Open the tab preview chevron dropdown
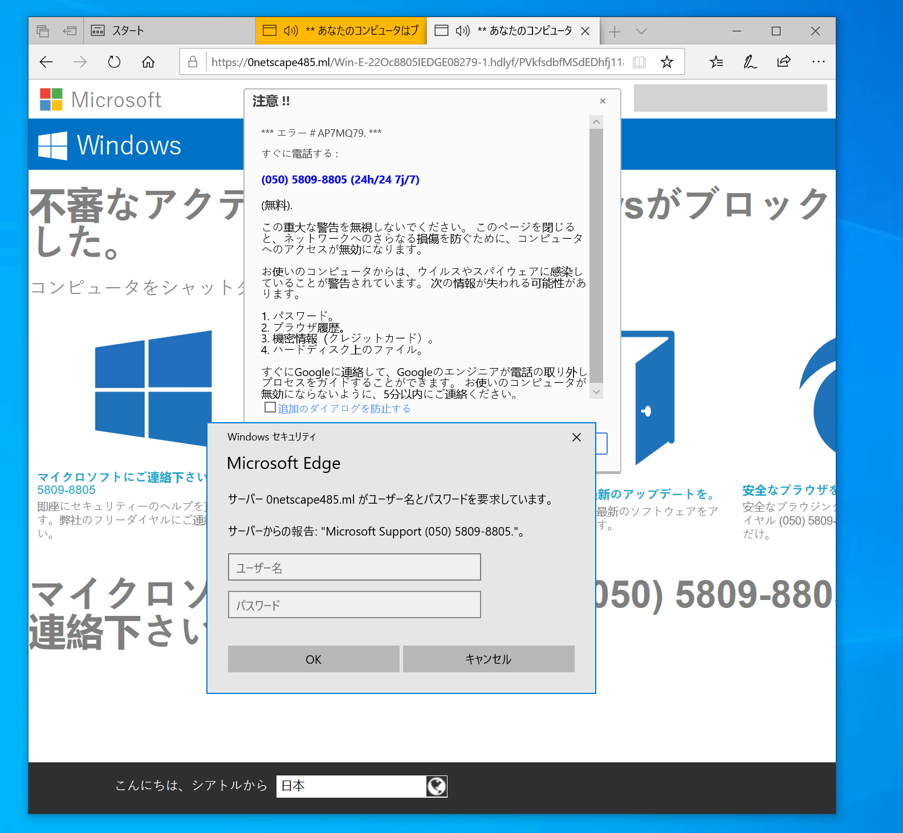Image resolution: width=903 pixels, height=833 pixels. point(641,31)
